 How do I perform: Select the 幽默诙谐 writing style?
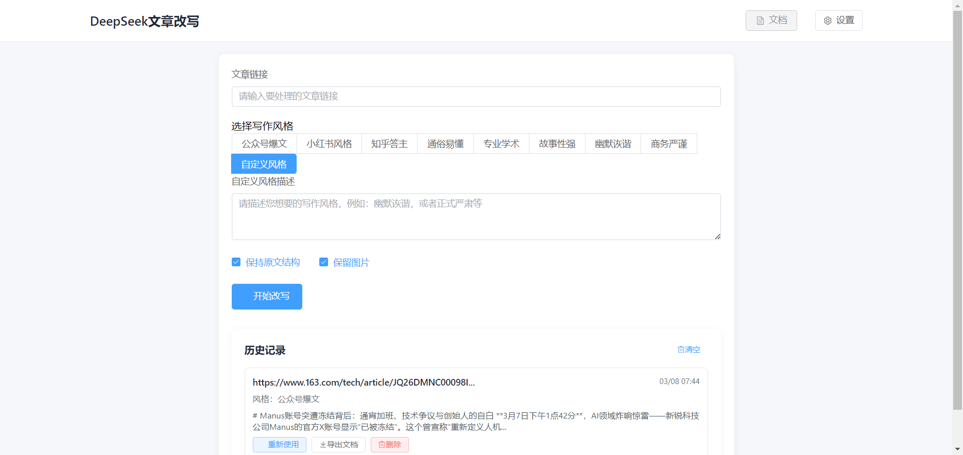click(613, 143)
